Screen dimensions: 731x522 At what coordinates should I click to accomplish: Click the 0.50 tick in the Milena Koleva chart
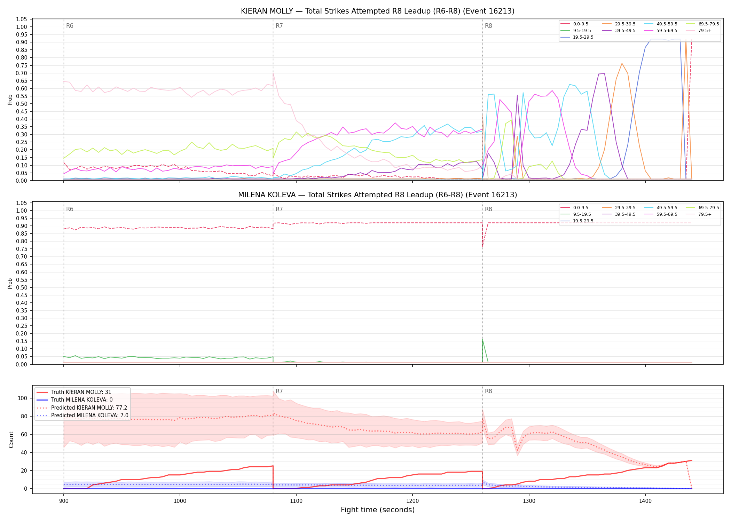[x=22, y=287]
